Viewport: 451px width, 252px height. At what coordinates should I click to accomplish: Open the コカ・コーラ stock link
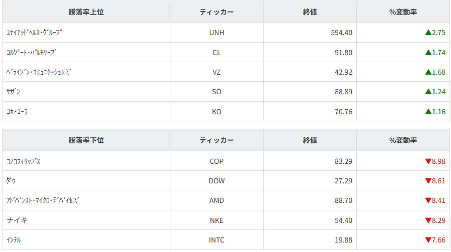coord(17,112)
